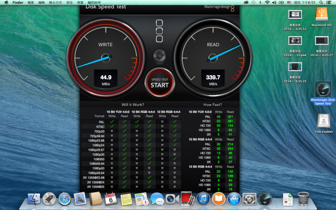Launch Safari from the Dock
The height and width of the screenshot is (210, 336).
pyautogui.click(x=65, y=199)
